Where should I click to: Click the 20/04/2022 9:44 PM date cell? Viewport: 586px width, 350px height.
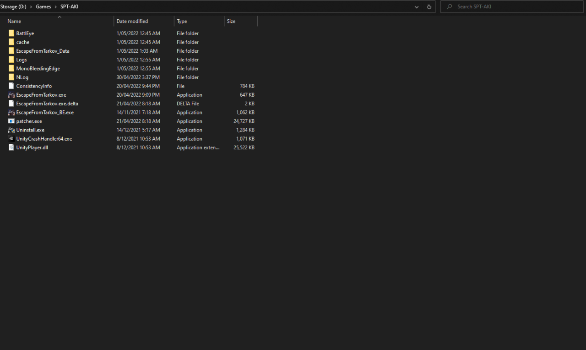tap(138, 86)
